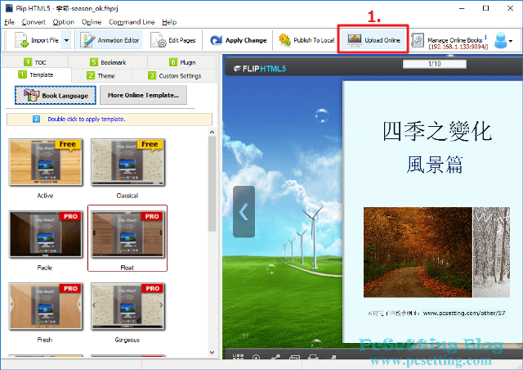
Task: Open the user account dropdown
Action: (504, 40)
